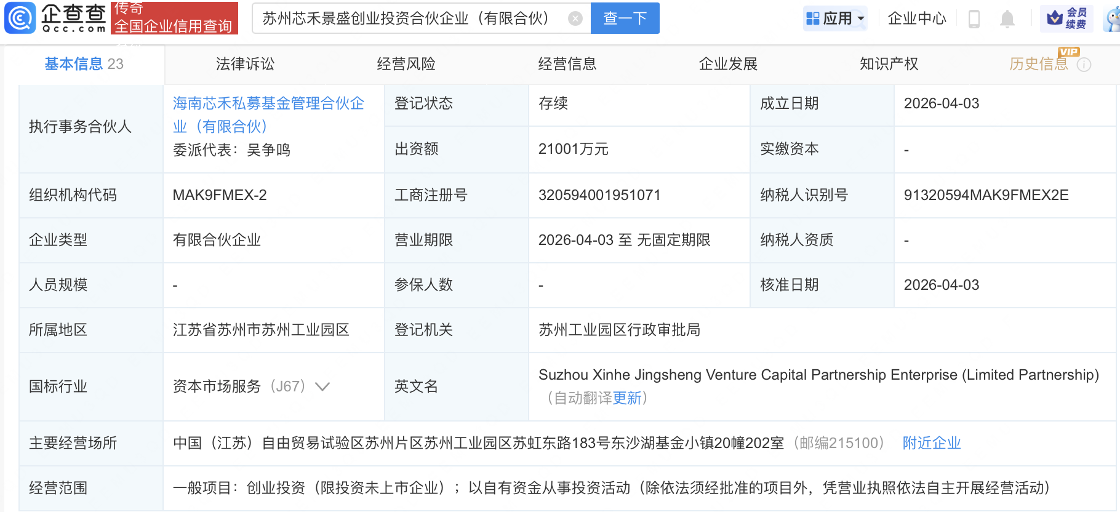This screenshot has height=512, width=1120.
Task: Open the 历史信息 VIP tab
Action: (1039, 64)
